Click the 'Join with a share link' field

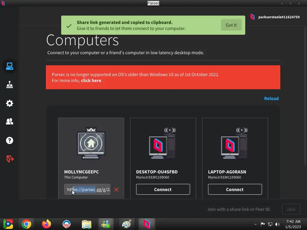[242, 209]
